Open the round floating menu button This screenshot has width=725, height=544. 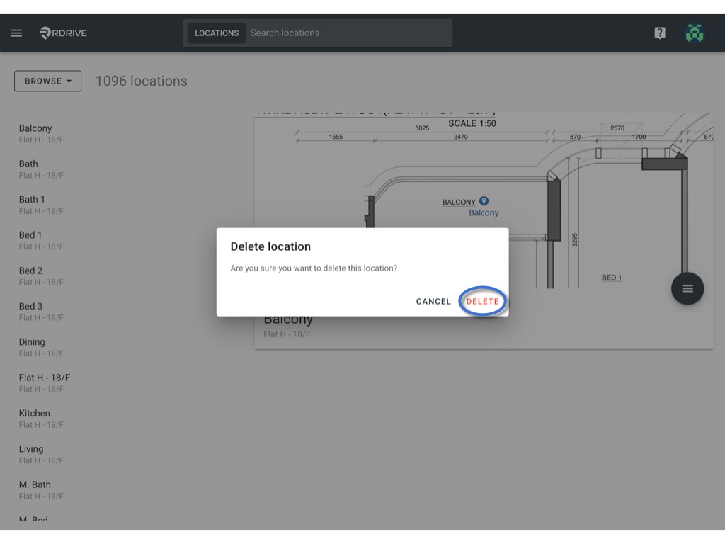687,289
